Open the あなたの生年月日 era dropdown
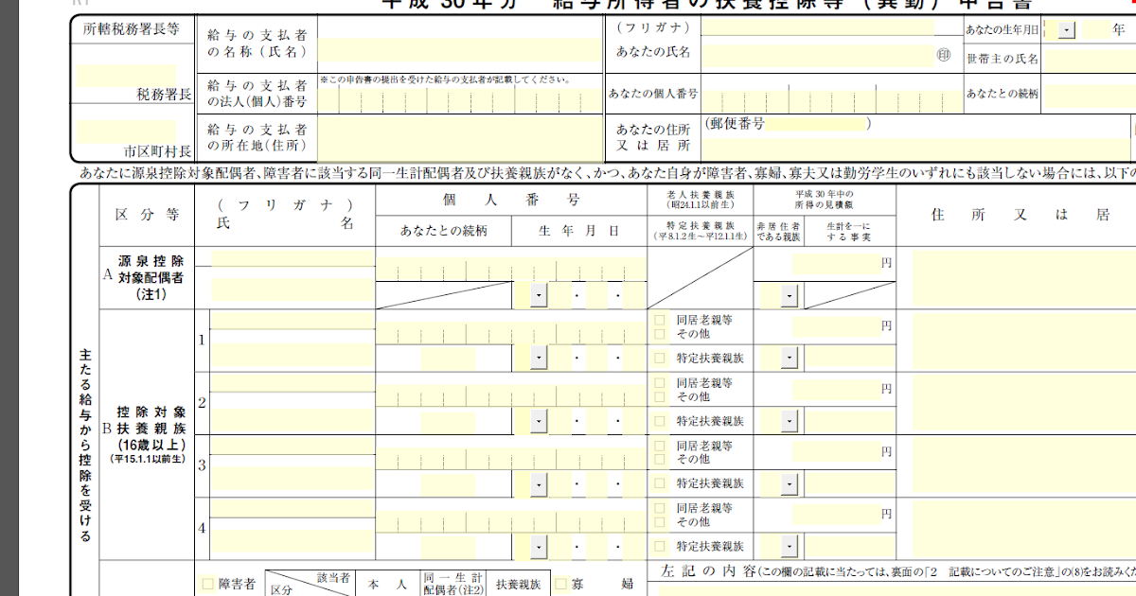 click(x=1067, y=30)
